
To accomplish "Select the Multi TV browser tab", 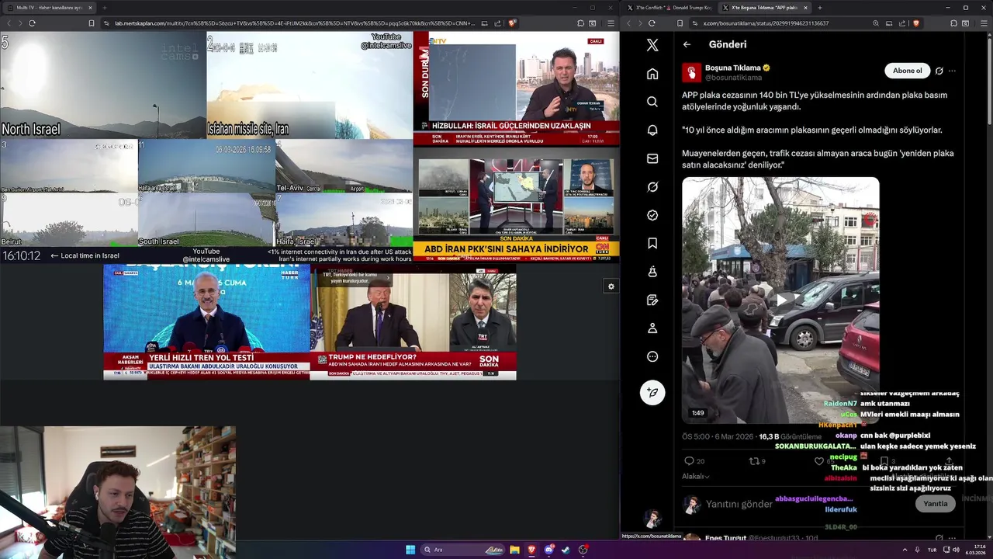I will click(50, 7).
